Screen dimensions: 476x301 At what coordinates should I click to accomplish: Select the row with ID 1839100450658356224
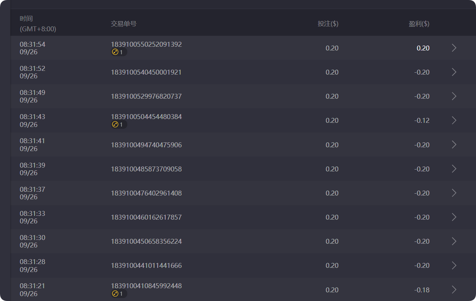146,241
